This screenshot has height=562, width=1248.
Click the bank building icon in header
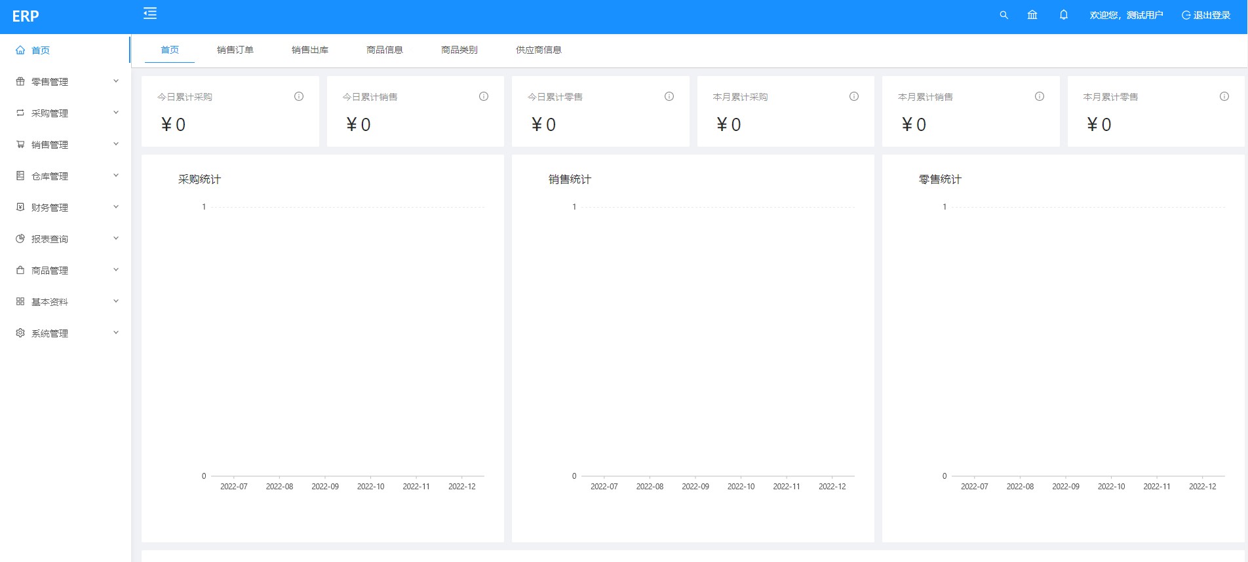tap(1032, 15)
